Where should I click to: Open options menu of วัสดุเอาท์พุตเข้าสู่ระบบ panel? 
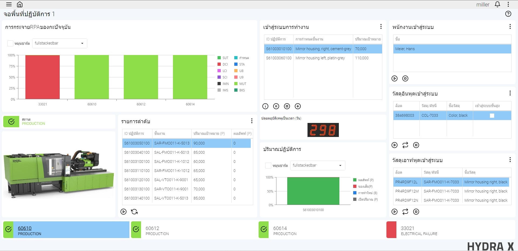(x=510, y=160)
